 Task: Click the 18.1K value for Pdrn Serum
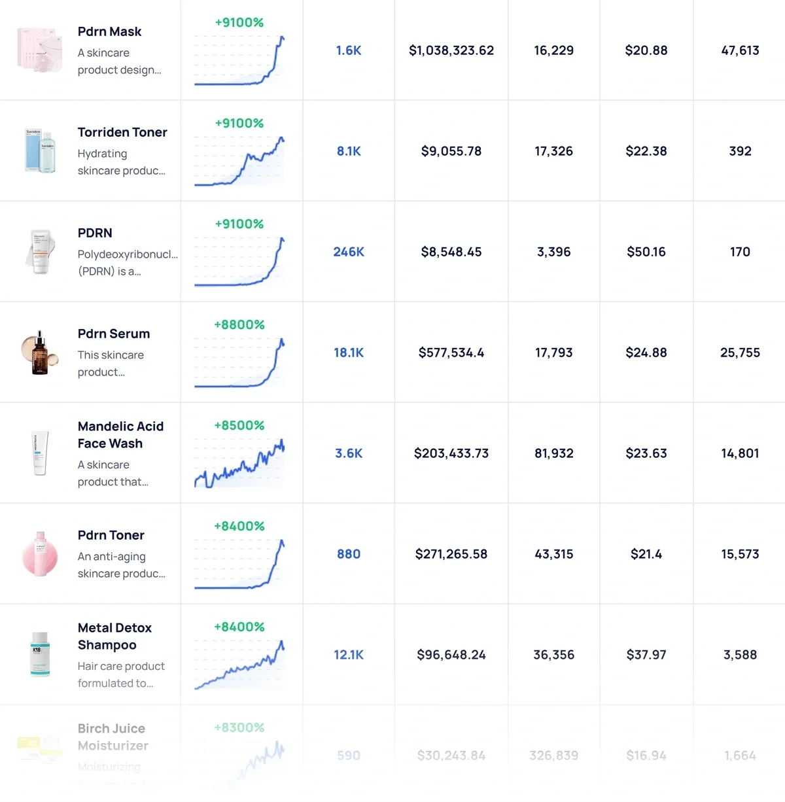coord(348,352)
